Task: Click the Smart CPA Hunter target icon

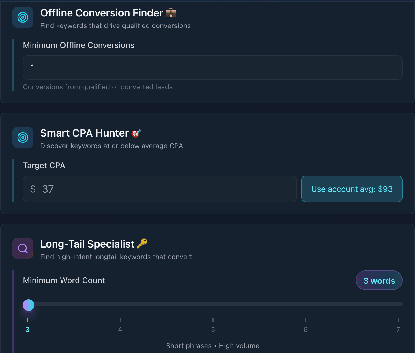Action: (23, 138)
